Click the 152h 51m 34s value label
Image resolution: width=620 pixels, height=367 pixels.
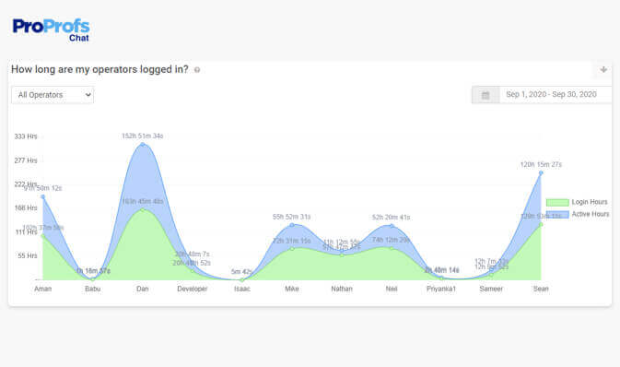click(x=143, y=136)
